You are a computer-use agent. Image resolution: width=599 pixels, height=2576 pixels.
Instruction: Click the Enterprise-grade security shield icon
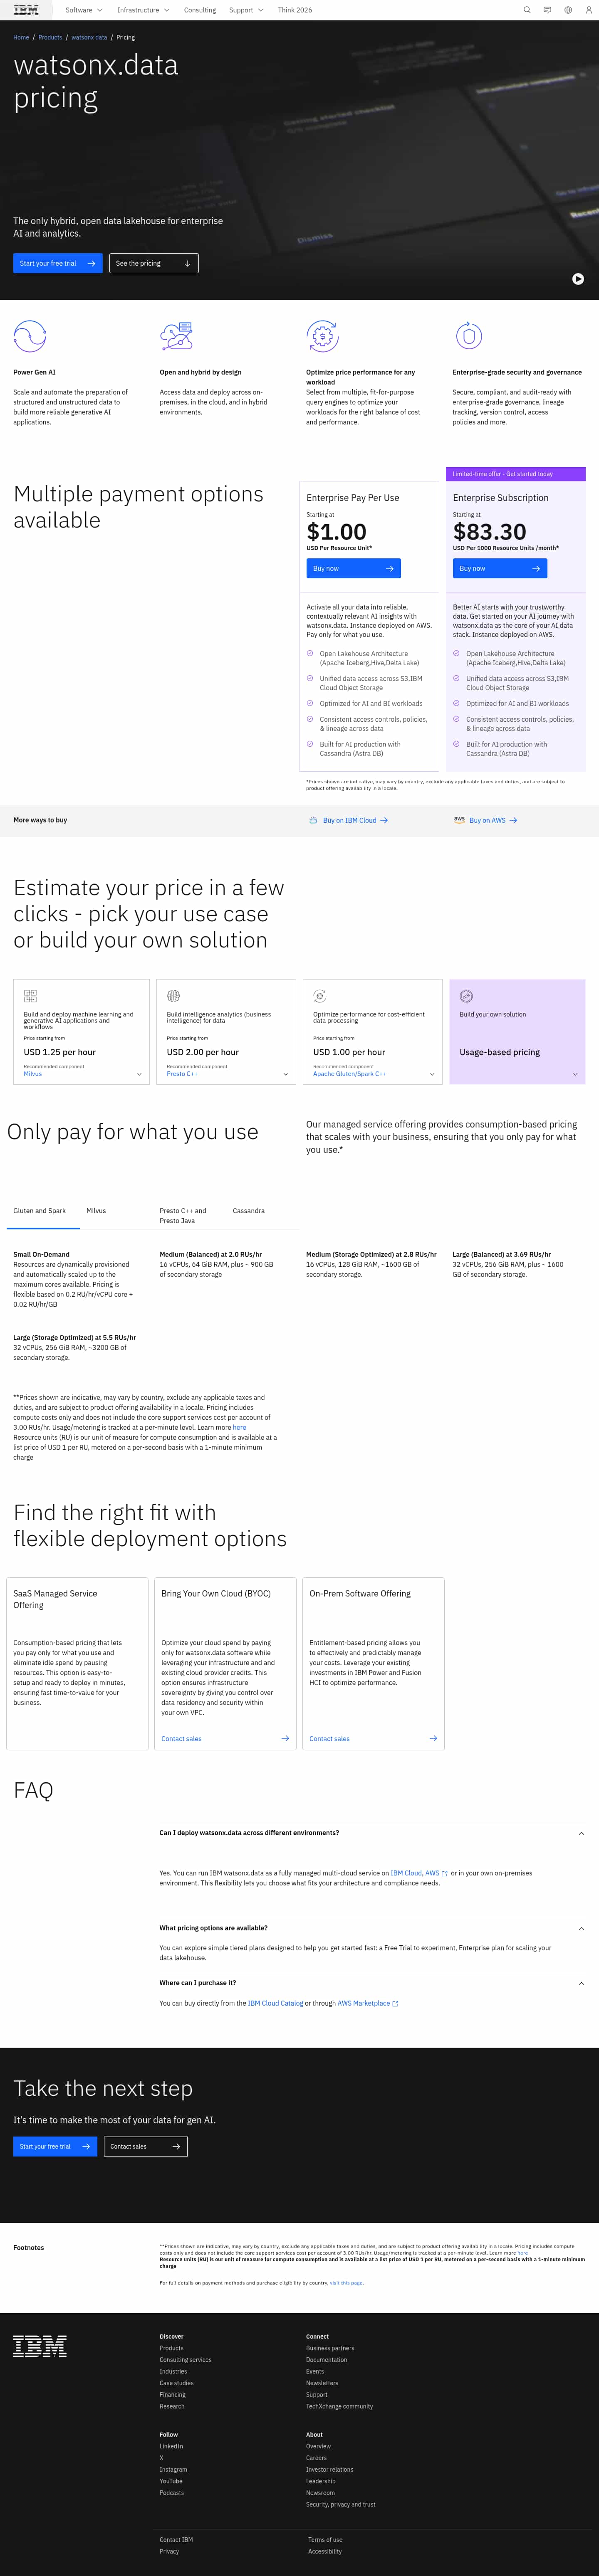tap(469, 336)
